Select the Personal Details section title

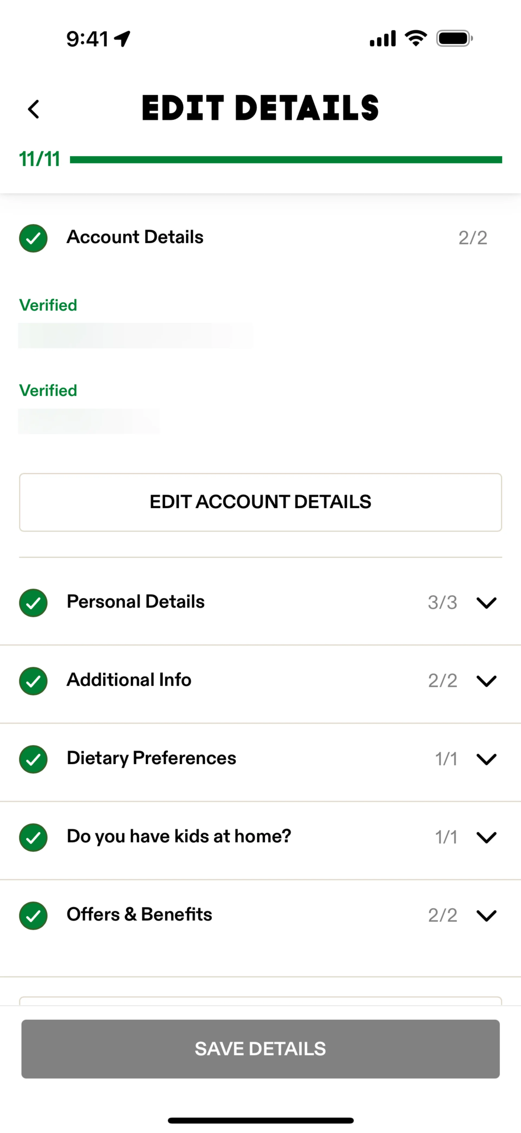[x=136, y=602]
